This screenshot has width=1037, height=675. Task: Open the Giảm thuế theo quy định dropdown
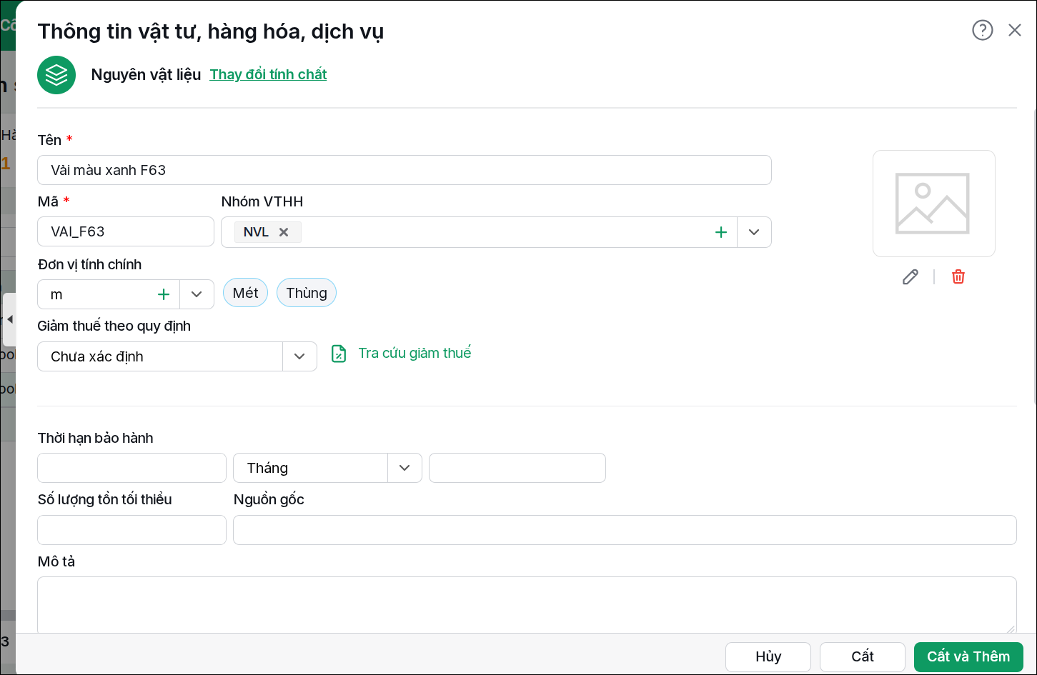tap(299, 356)
